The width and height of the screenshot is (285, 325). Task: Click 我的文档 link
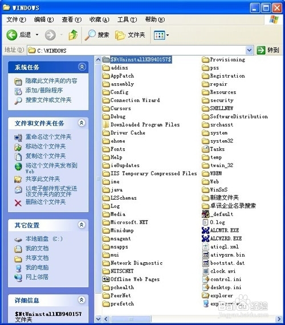37,248
